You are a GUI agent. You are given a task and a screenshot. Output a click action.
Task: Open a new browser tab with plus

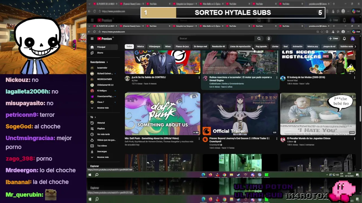334,26
